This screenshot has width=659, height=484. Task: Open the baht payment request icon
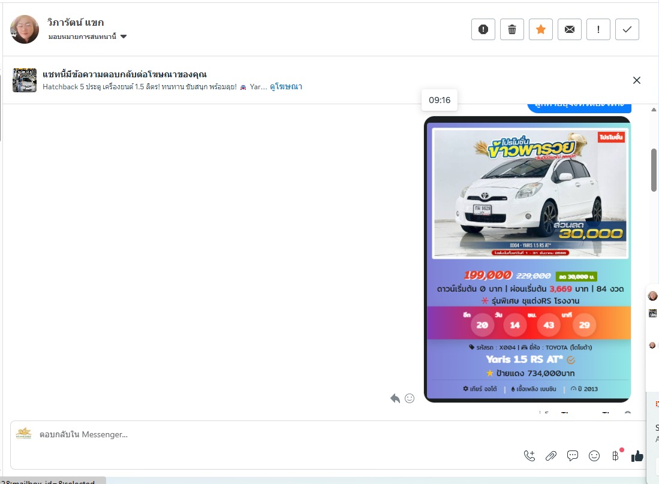[615, 456]
